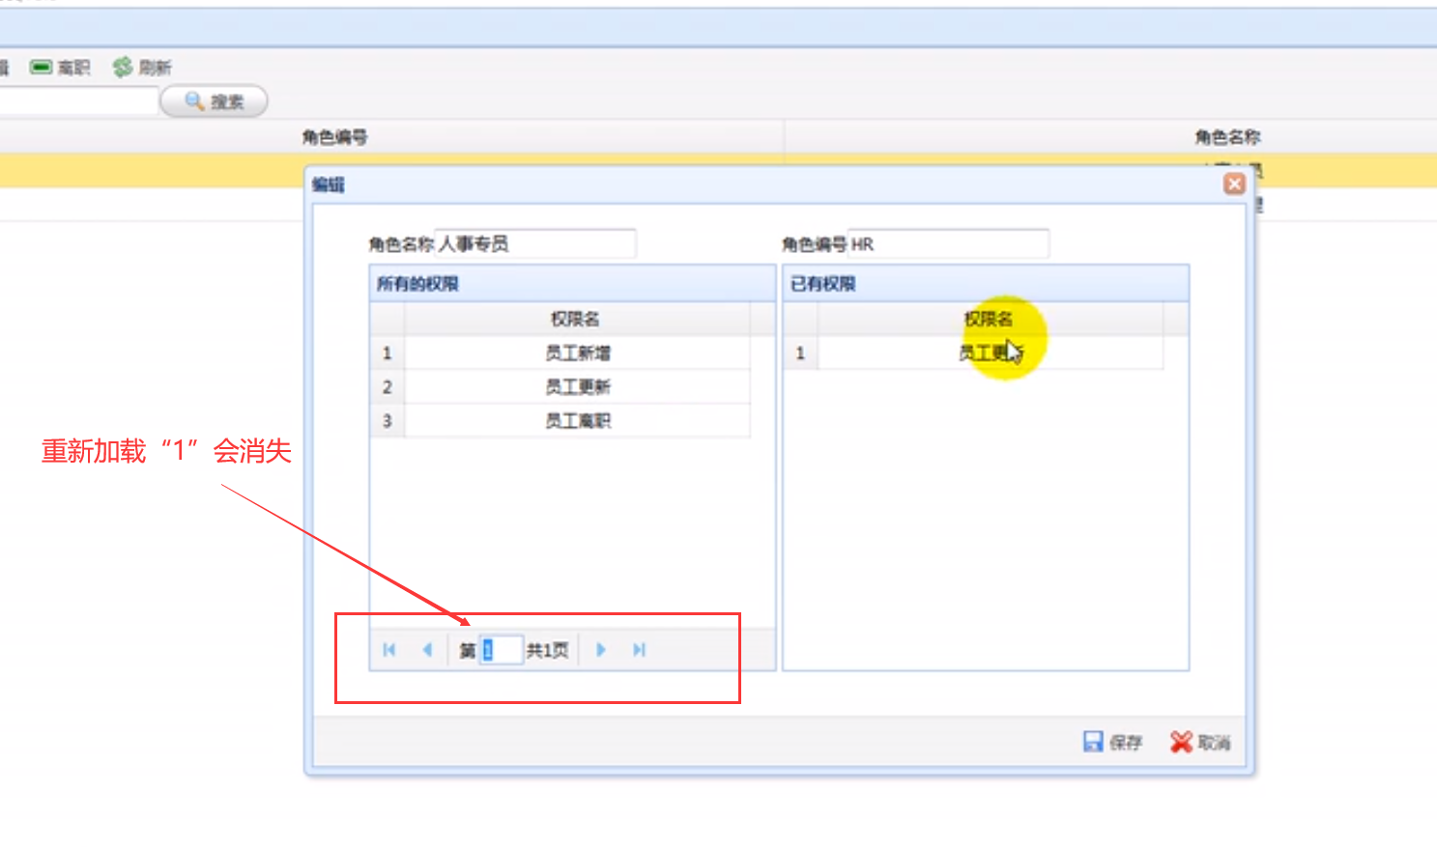Screen dimensions: 1437x847
Task: Click row number 2 in 所有的权限 grid
Action: tap(388, 386)
